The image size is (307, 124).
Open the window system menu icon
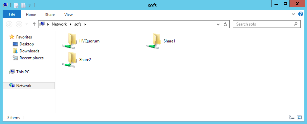[x=5, y=5]
